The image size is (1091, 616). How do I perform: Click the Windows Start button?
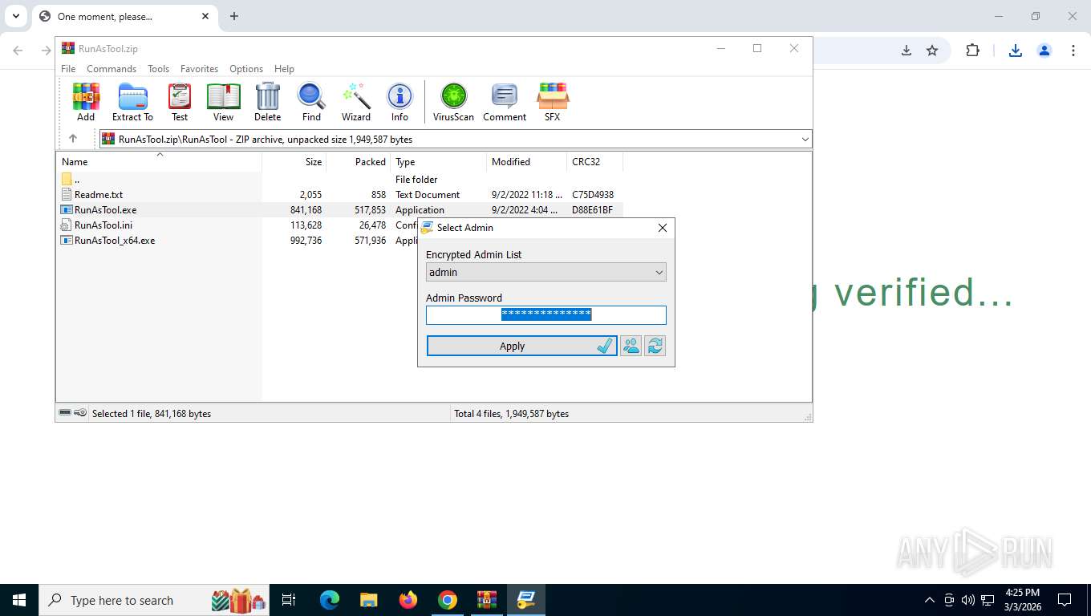[18, 600]
